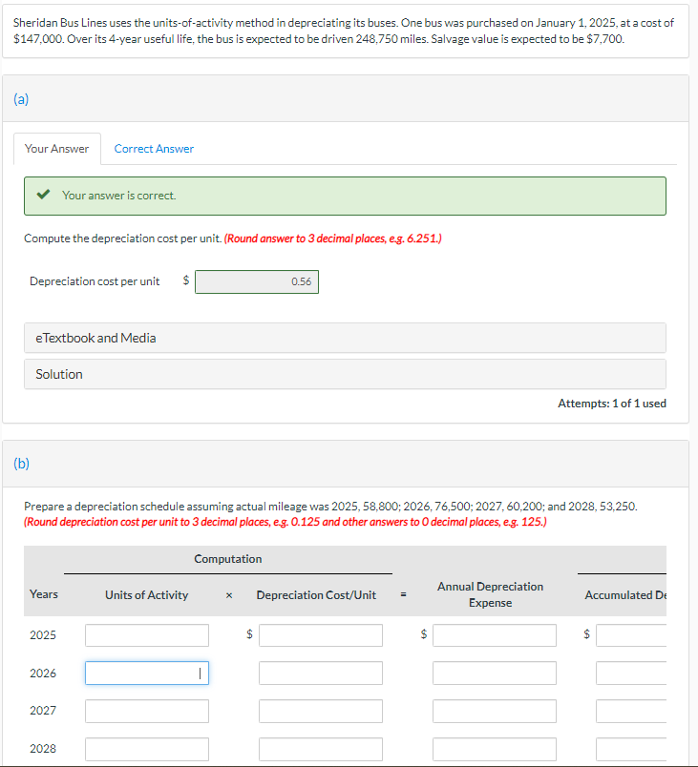Click the 2026 Annual Depreciation Expense field
The height and width of the screenshot is (767, 698).
click(495, 674)
